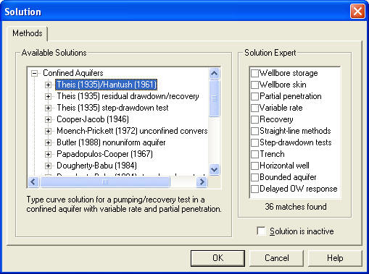Select Confined Aquifers category
The image size is (369, 274).
click(x=73, y=73)
